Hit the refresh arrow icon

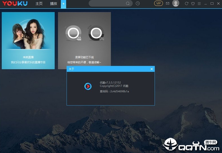pyautogui.click(x=186, y=3)
